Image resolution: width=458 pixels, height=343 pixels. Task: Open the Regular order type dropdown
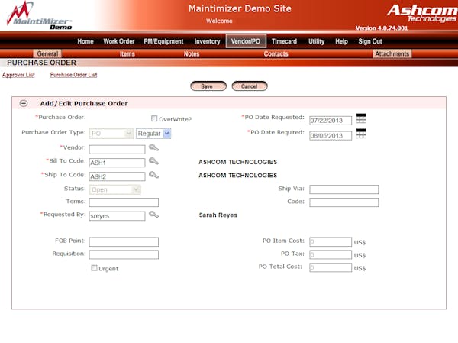(153, 134)
